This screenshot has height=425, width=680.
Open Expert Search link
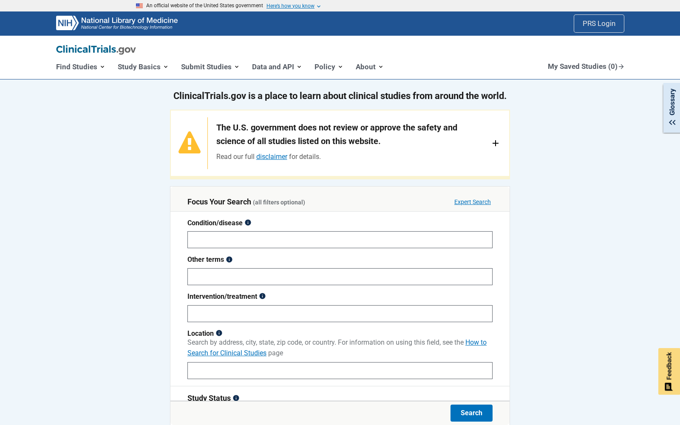472,202
